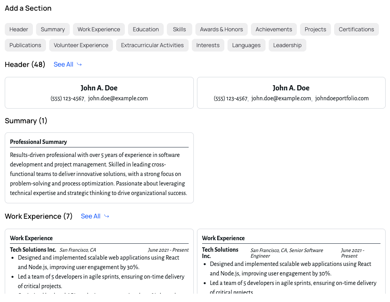The height and width of the screenshot is (302, 390).
Task: Add an Achievements section
Action: point(273,29)
